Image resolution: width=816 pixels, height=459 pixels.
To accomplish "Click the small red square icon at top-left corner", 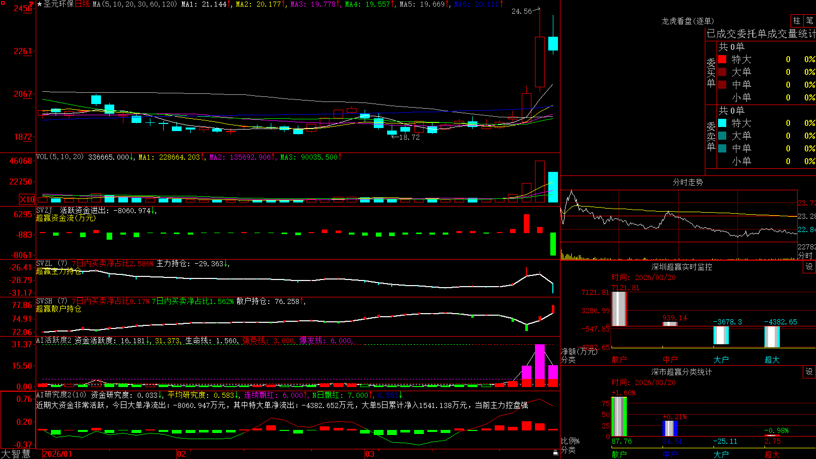I will [3, 3].
